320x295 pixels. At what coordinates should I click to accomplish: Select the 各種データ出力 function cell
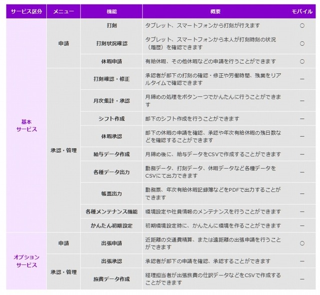[111, 172]
